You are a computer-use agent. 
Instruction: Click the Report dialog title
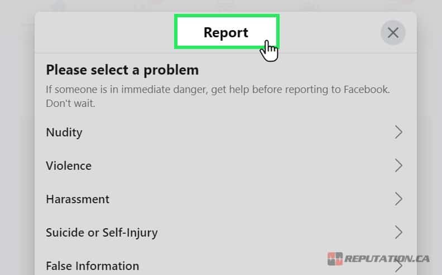click(x=226, y=32)
